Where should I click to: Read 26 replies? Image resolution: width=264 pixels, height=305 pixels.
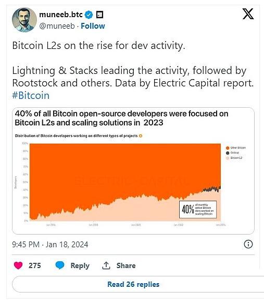(133, 284)
